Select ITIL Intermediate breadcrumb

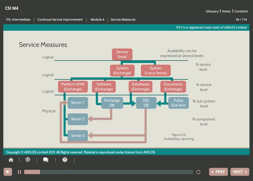(18, 19)
